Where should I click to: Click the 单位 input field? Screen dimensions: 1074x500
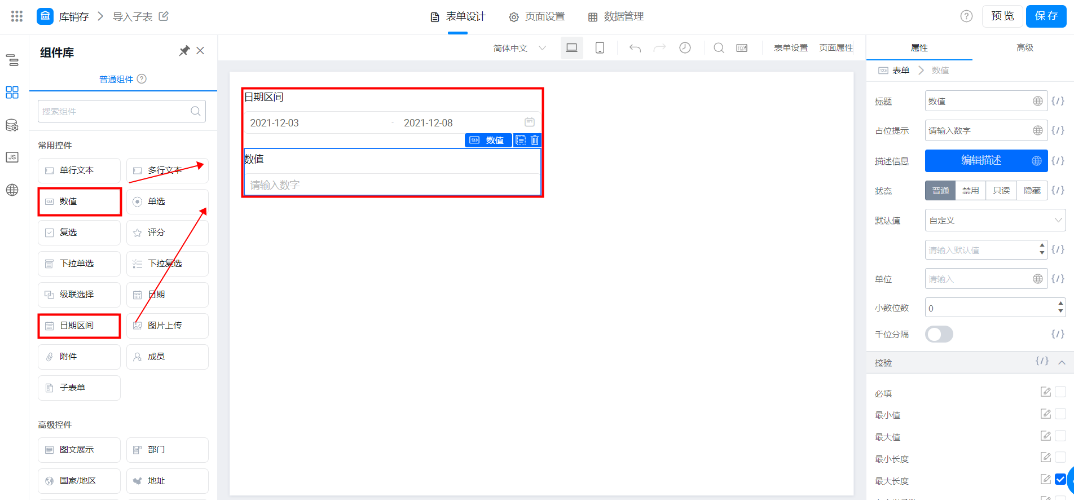pos(987,279)
